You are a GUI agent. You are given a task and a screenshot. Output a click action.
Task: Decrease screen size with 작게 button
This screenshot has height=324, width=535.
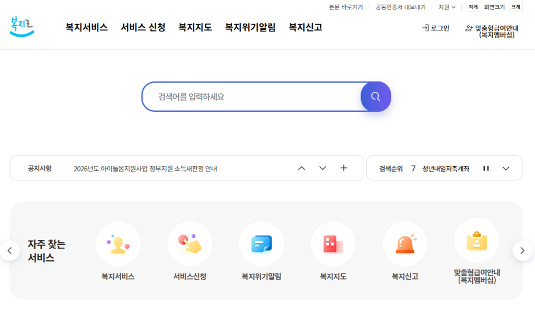(x=473, y=7)
